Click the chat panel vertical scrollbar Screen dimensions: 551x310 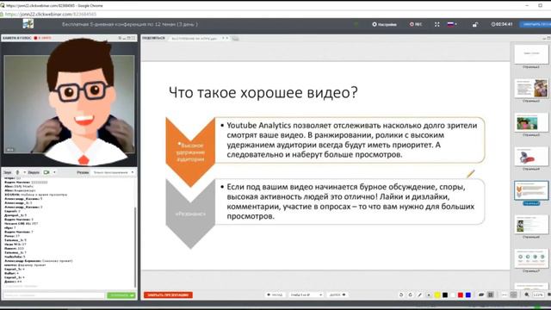pyautogui.click(x=135, y=246)
